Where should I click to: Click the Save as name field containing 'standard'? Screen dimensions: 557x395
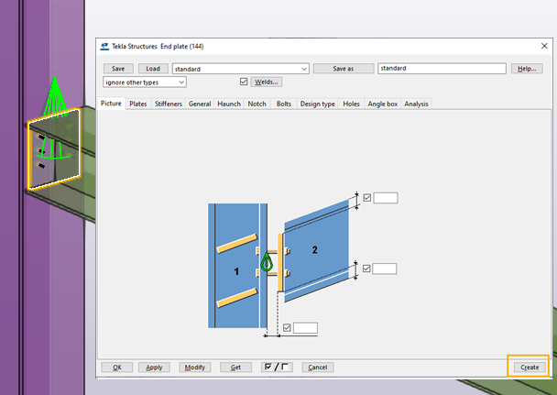(x=442, y=69)
